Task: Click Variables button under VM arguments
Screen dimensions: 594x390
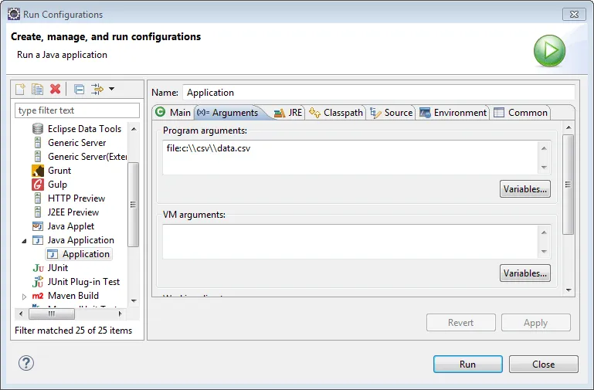Action: coord(524,273)
